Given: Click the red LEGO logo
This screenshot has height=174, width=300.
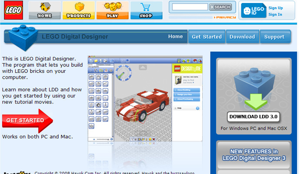Looking at the screenshot, I should [x=13, y=10].
